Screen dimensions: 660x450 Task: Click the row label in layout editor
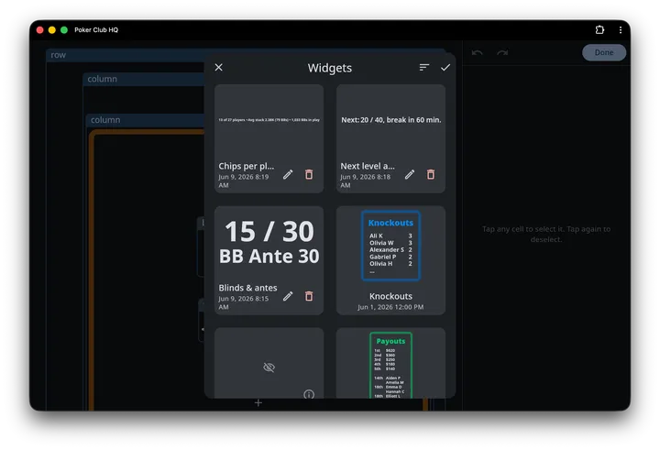tap(58, 55)
